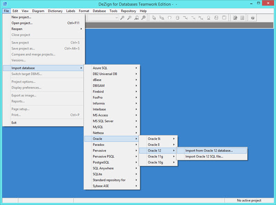The image size is (276, 205).
Task: Click the DeZign app icon in title bar
Action: 5,4
